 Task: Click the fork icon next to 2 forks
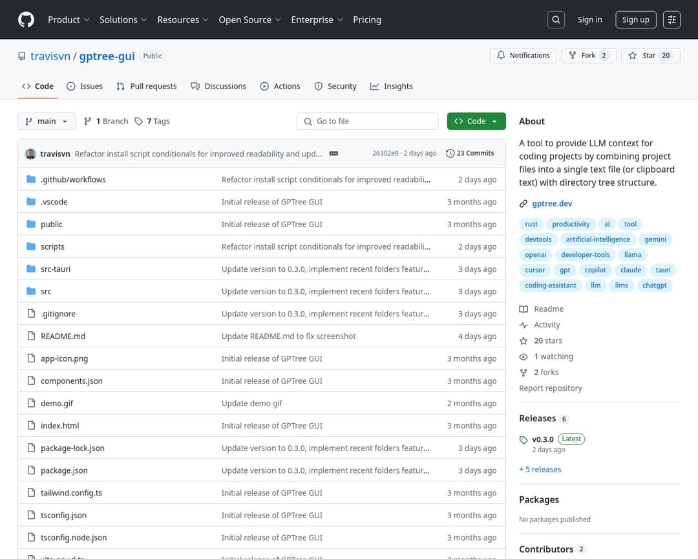[x=523, y=373]
